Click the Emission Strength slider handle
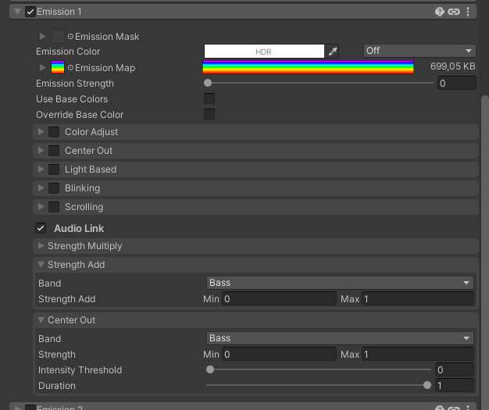The height and width of the screenshot is (410, 489). coord(208,83)
